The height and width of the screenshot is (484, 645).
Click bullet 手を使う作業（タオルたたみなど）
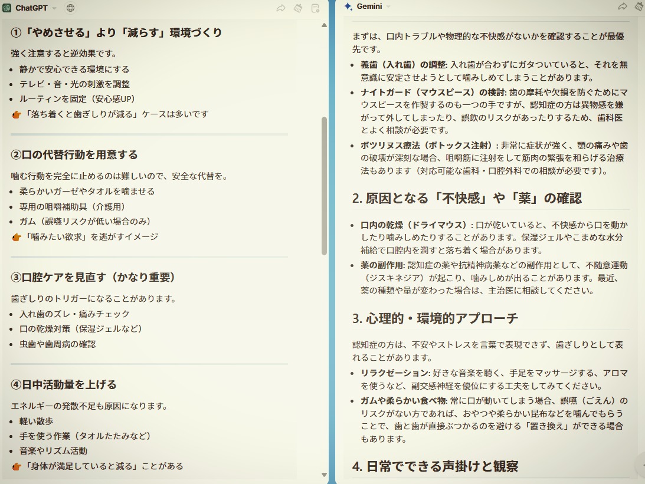click(85, 436)
